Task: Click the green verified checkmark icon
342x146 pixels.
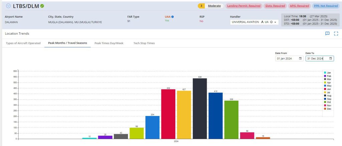Action: (42, 6)
